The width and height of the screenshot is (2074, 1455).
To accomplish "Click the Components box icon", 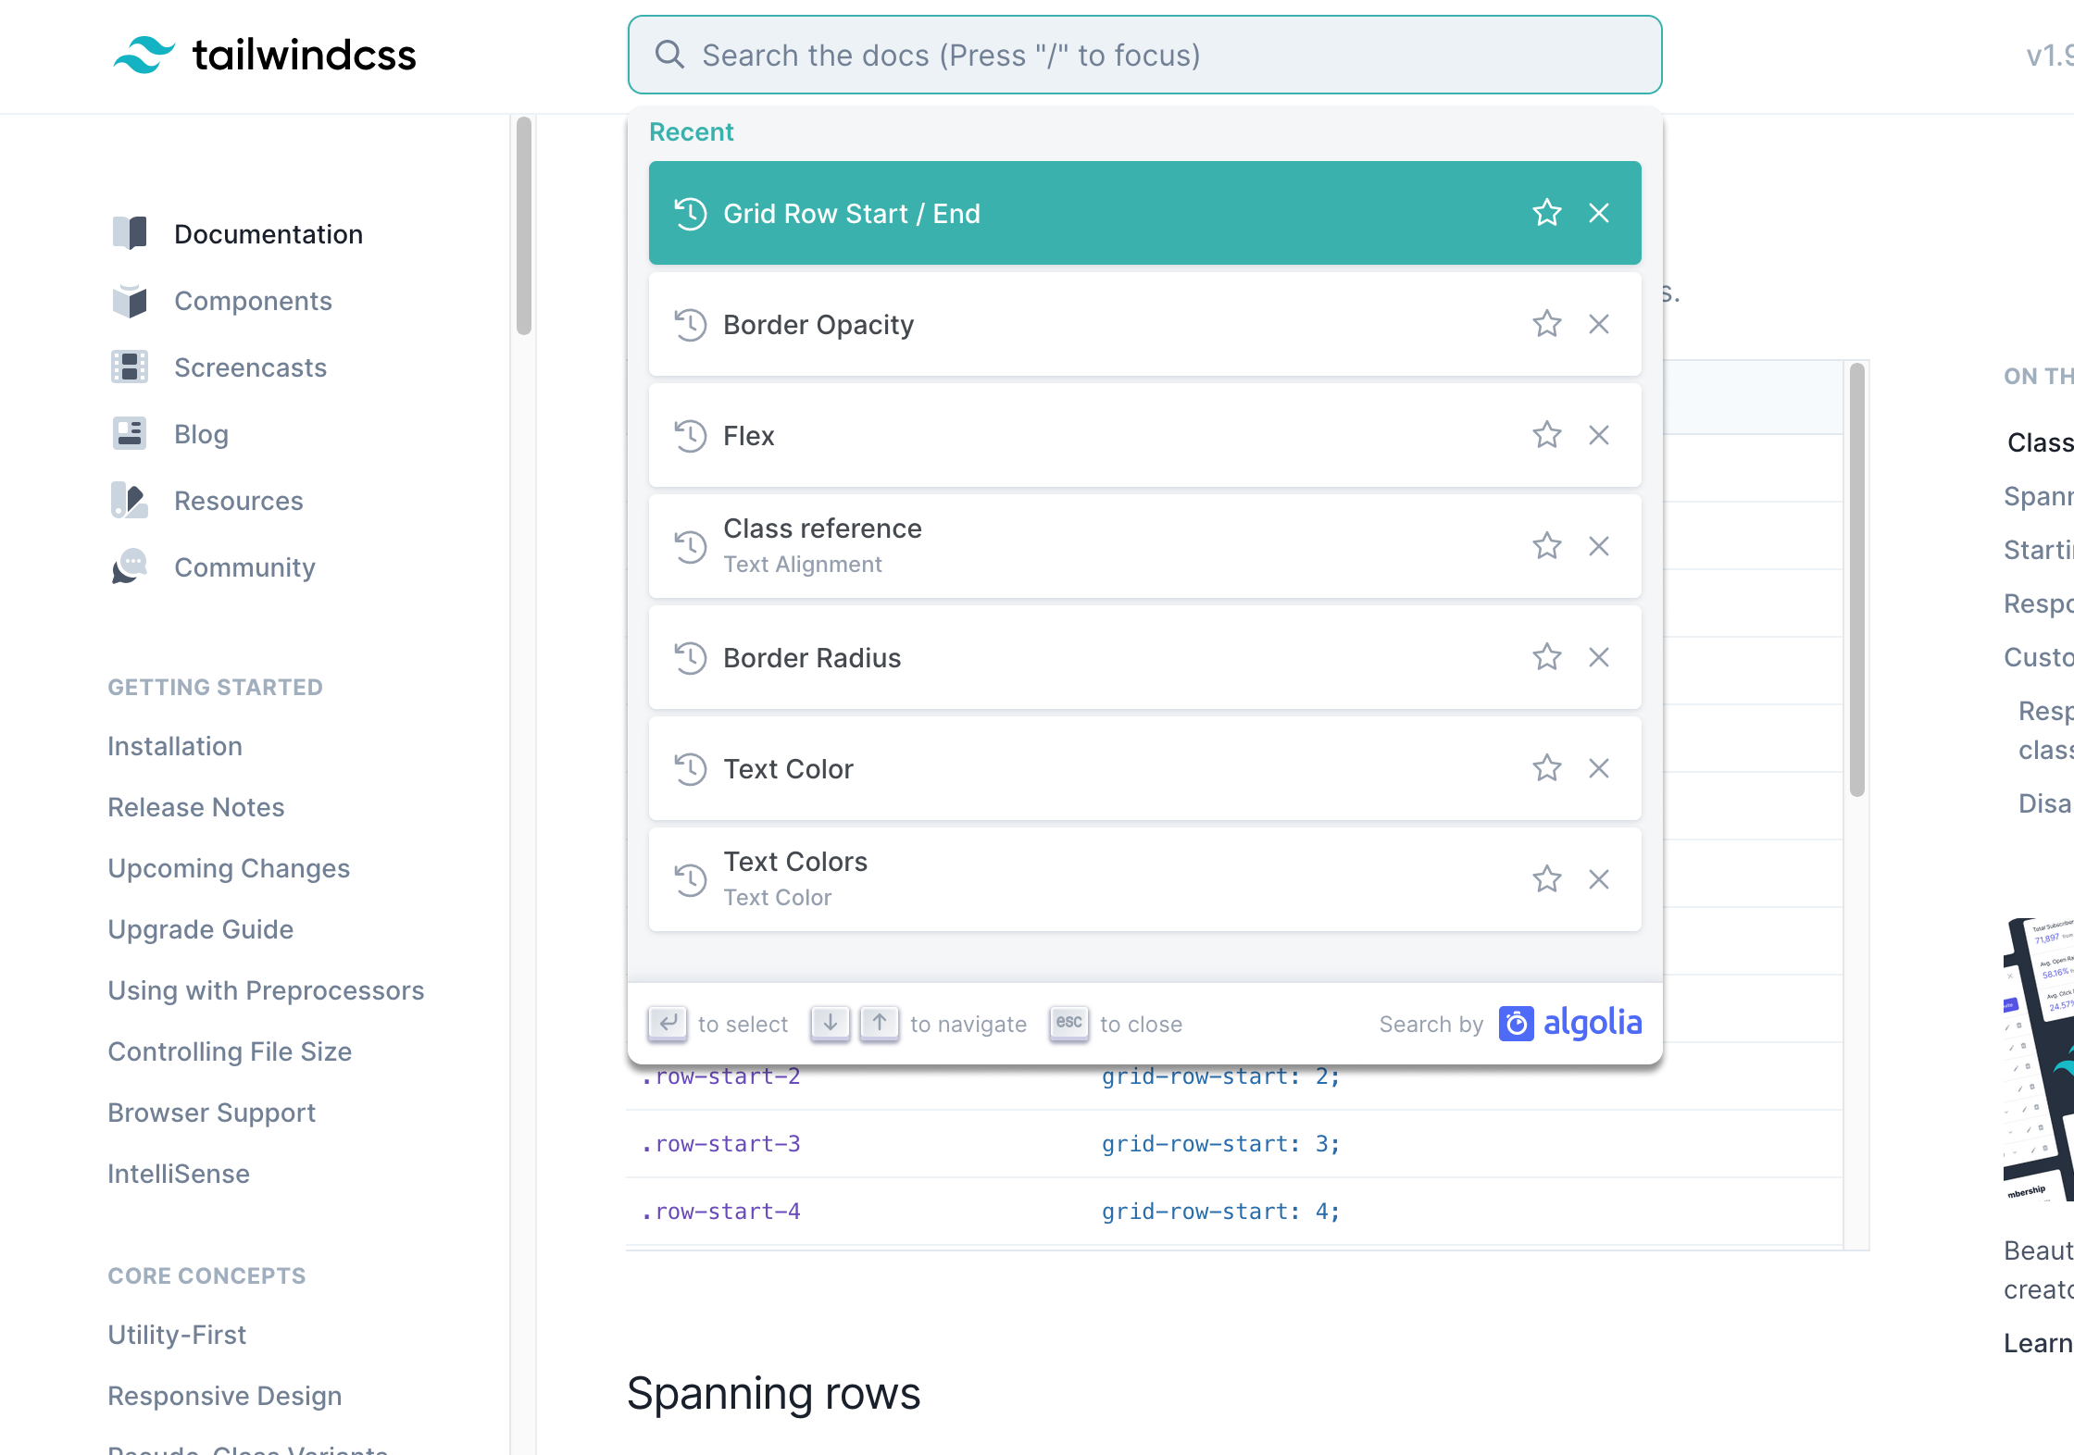I will coord(130,300).
